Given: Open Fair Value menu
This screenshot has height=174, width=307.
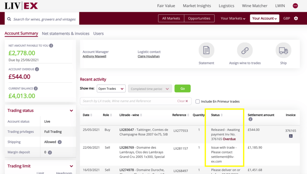Looking at the screenshot, I should (x=166, y=6).
